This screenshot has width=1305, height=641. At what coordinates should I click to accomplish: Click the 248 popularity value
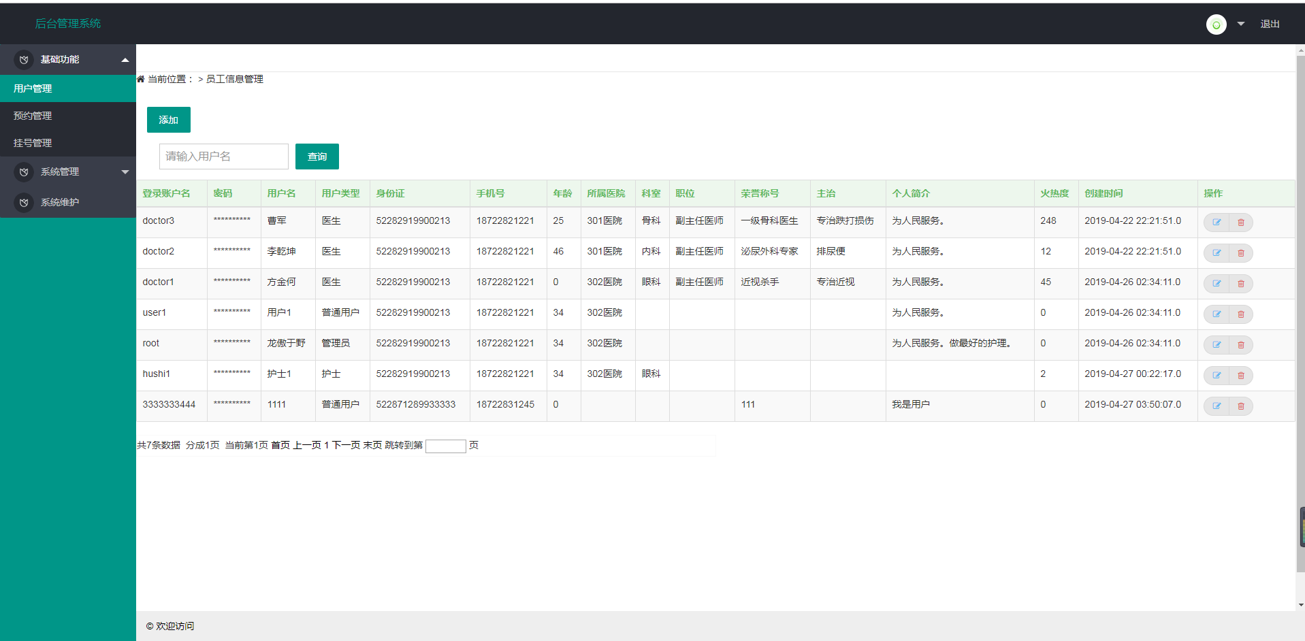(x=1048, y=220)
